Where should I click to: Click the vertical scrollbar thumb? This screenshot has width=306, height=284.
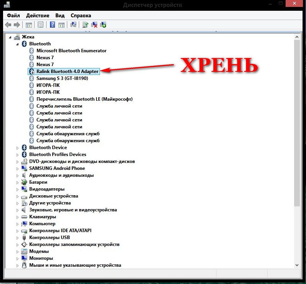point(297,123)
